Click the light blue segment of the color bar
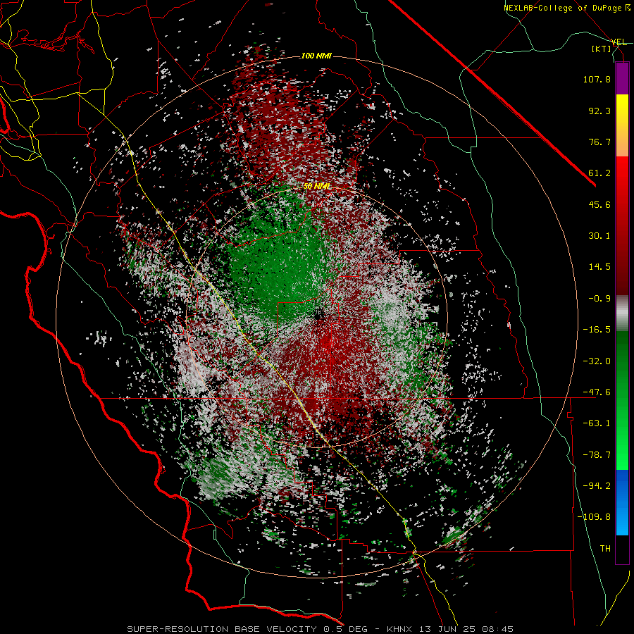Screen dimensions: 634x634 [622, 502]
